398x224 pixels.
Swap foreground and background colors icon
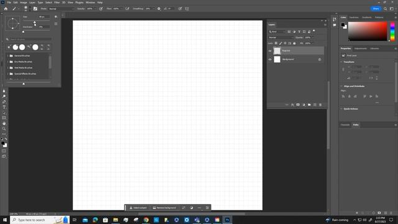point(6,139)
